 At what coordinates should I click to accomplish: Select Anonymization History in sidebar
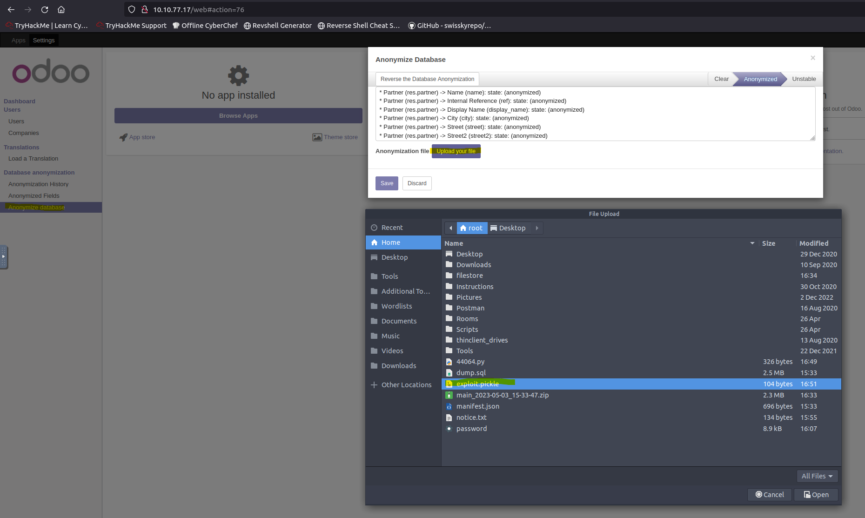38,184
